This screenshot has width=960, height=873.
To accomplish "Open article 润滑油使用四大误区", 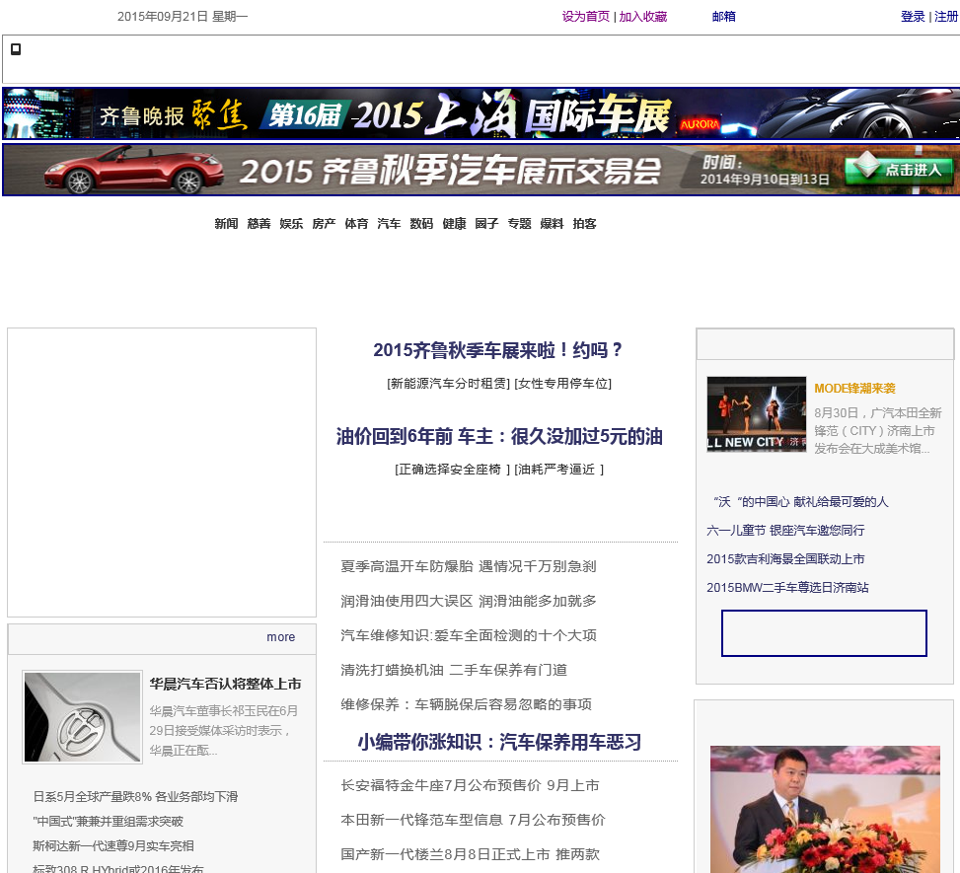I will (469, 601).
